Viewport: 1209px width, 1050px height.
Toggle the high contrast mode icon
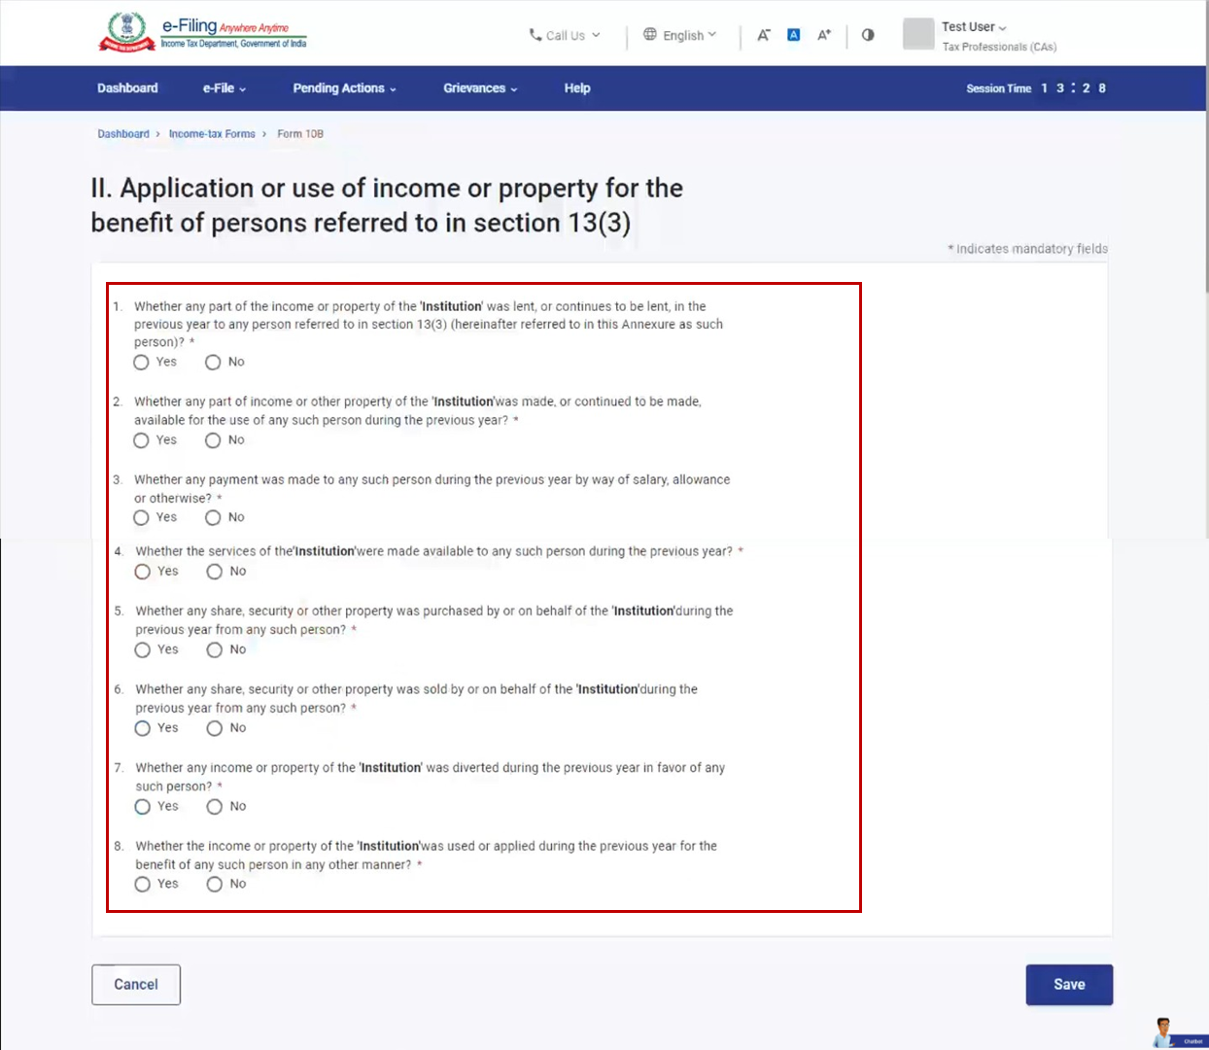868,35
